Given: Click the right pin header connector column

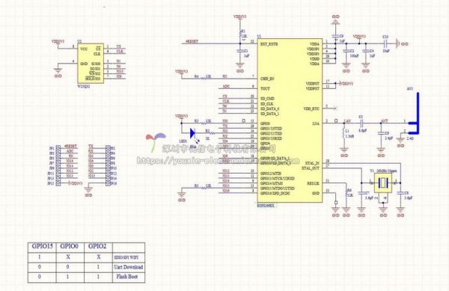Looking at the screenshot, I should click(x=108, y=166).
